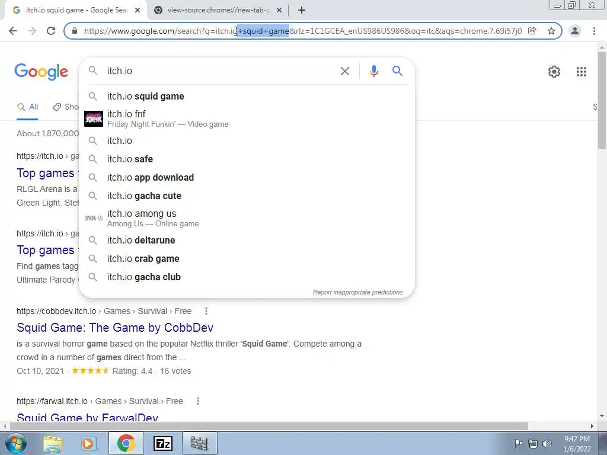
Task: Close the itch.io squid game tab
Action: click(138, 11)
